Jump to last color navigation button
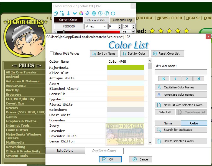 click(199, 79)
